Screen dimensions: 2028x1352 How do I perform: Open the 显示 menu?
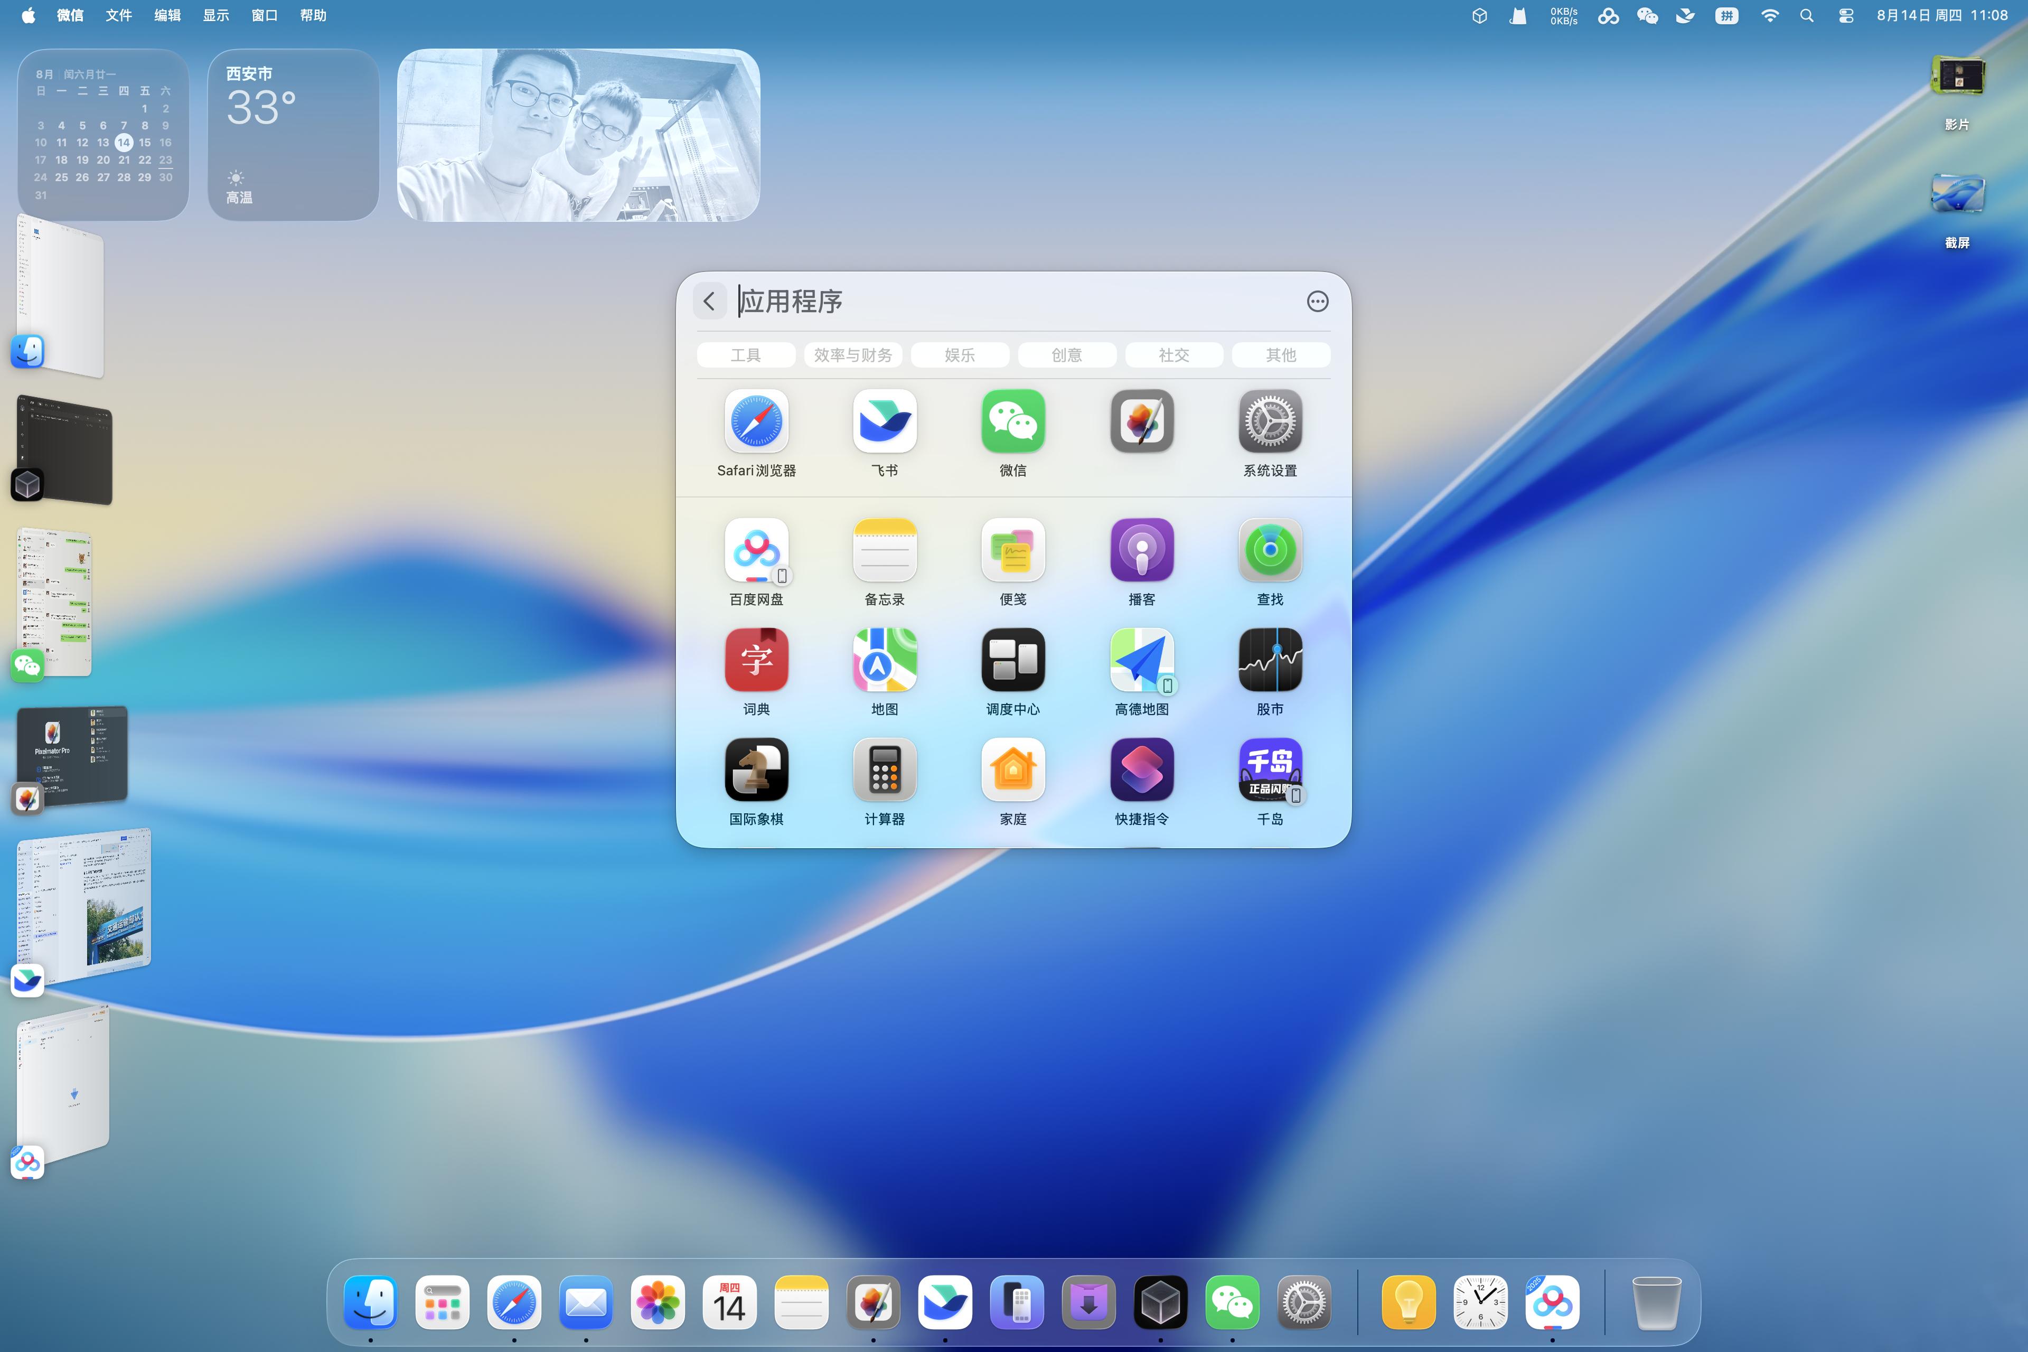pos(215,15)
